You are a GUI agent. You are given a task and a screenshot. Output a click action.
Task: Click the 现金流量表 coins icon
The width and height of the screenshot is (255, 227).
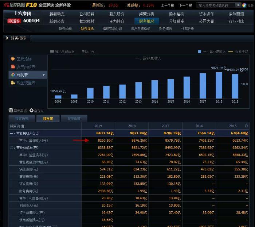[13, 83]
